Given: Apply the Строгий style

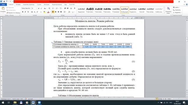Looking at the screenshot, I should pos(142,10).
